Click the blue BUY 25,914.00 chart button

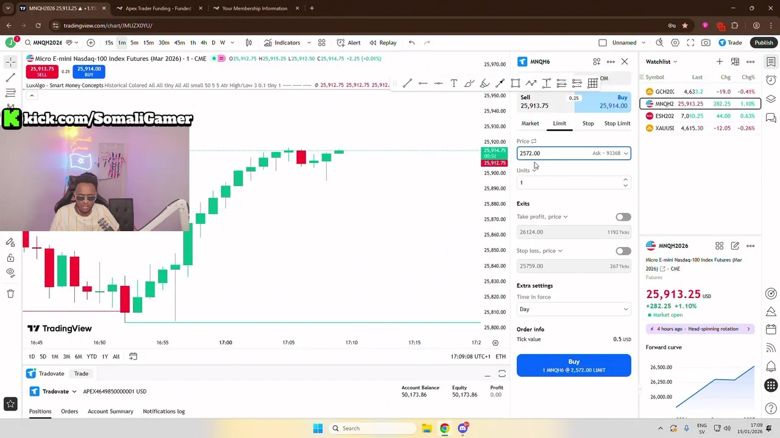(x=89, y=71)
